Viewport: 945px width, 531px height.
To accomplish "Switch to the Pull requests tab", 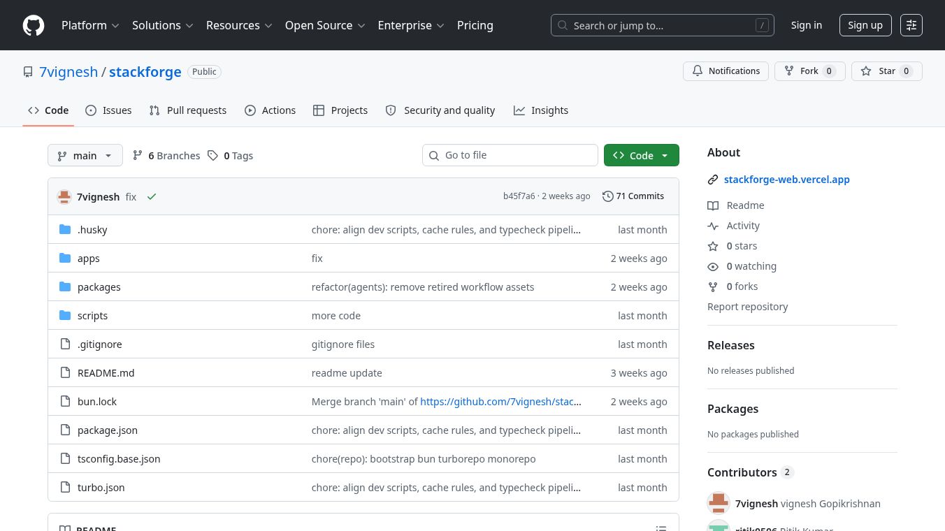I will pos(188,110).
